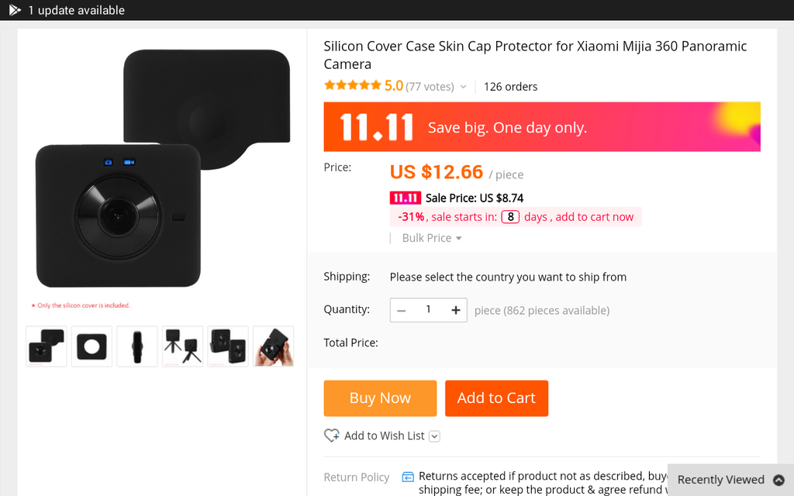794x496 pixels.
Task: Click the Add to Wish List link
Action: pos(384,436)
